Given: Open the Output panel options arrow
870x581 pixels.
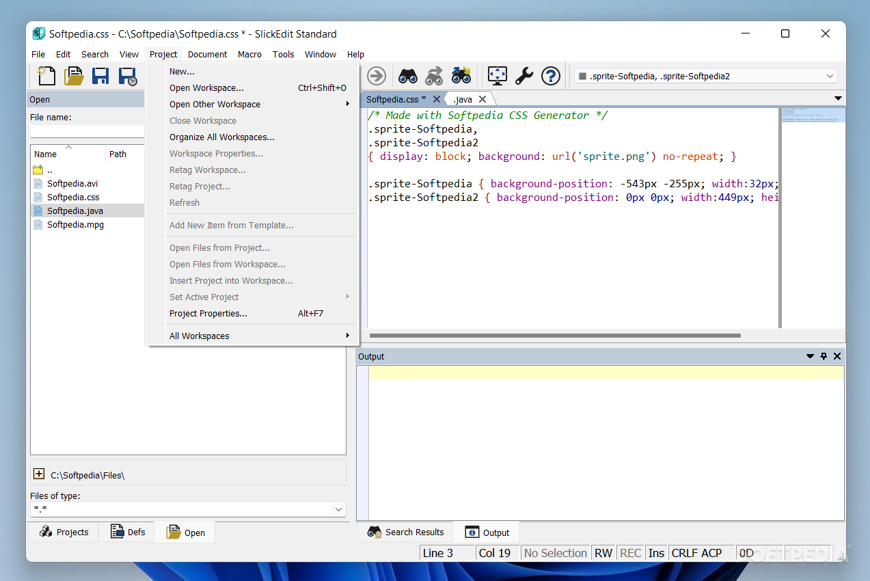Looking at the screenshot, I should click(x=811, y=356).
